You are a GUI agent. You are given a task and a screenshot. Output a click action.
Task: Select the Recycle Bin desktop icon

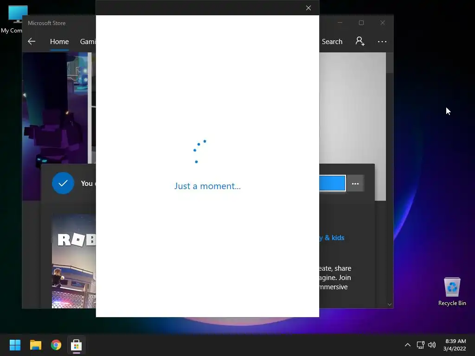452,291
